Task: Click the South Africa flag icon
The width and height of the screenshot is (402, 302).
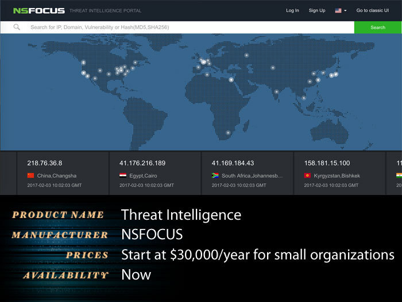Action: (215, 175)
